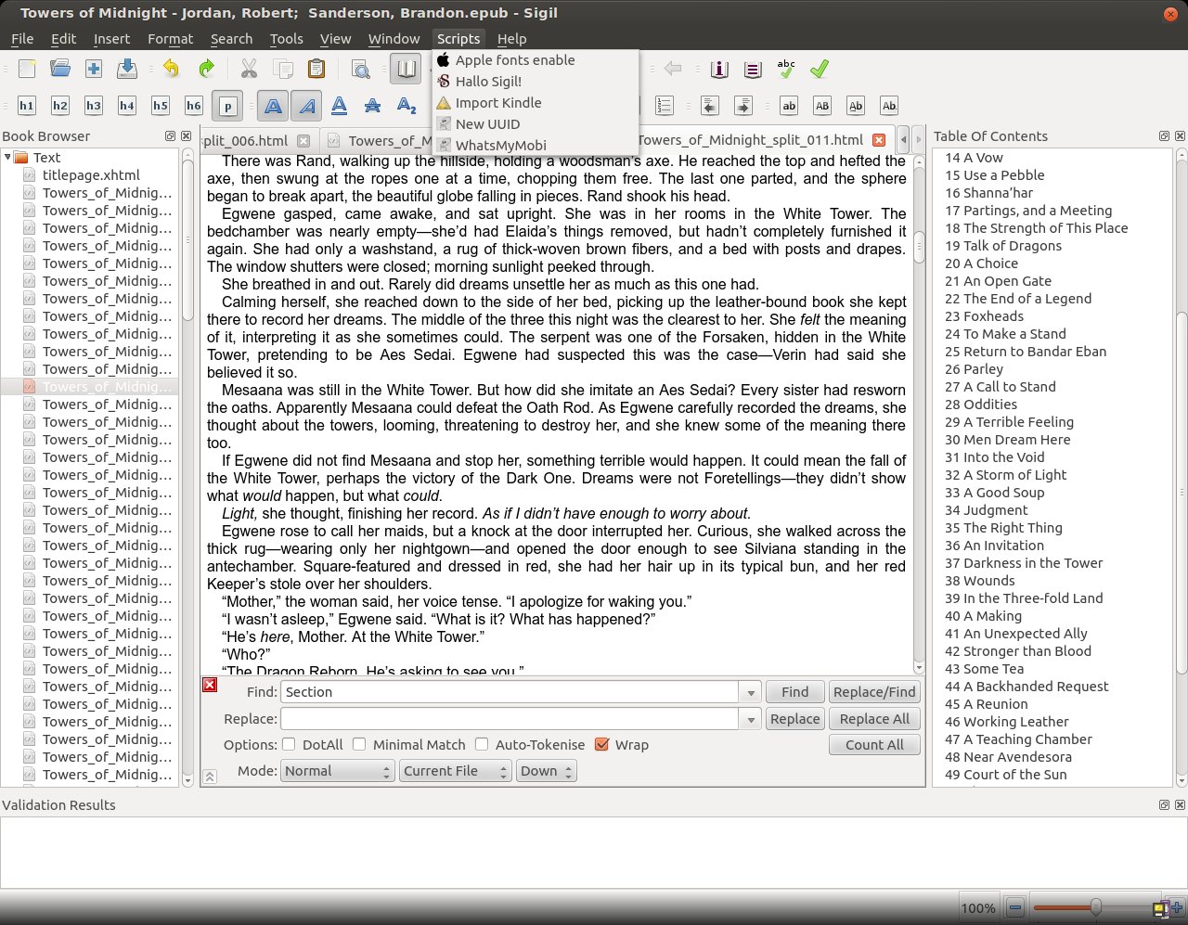Jump to chapter 23 Foxheads
This screenshot has width=1188, height=925.
click(984, 316)
